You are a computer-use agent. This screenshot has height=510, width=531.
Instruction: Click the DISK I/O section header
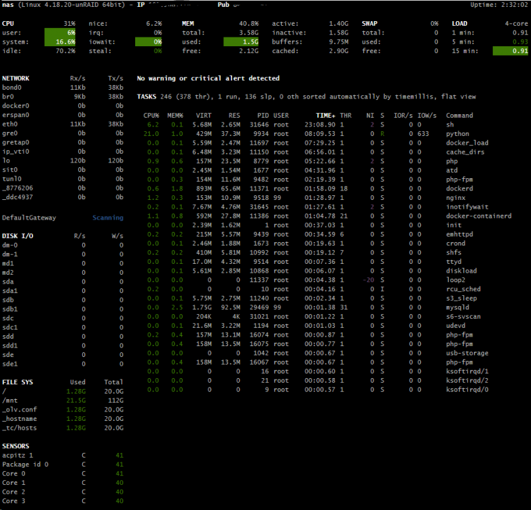click(x=18, y=236)
